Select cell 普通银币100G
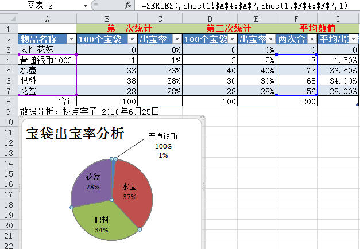 [47, 60]
